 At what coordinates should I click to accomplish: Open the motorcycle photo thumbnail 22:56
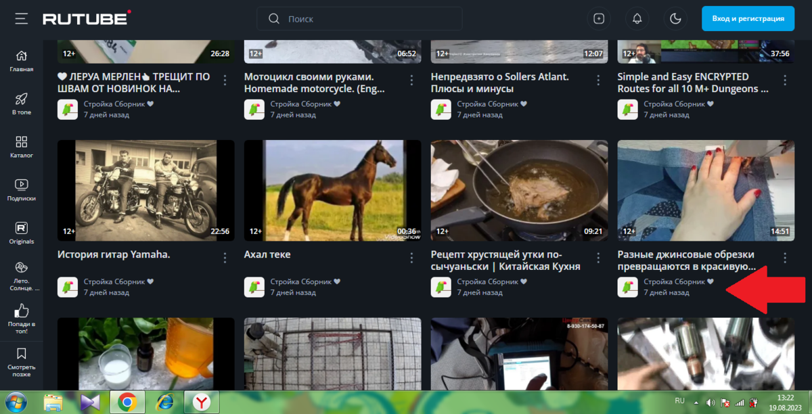[x=146, y=191]
